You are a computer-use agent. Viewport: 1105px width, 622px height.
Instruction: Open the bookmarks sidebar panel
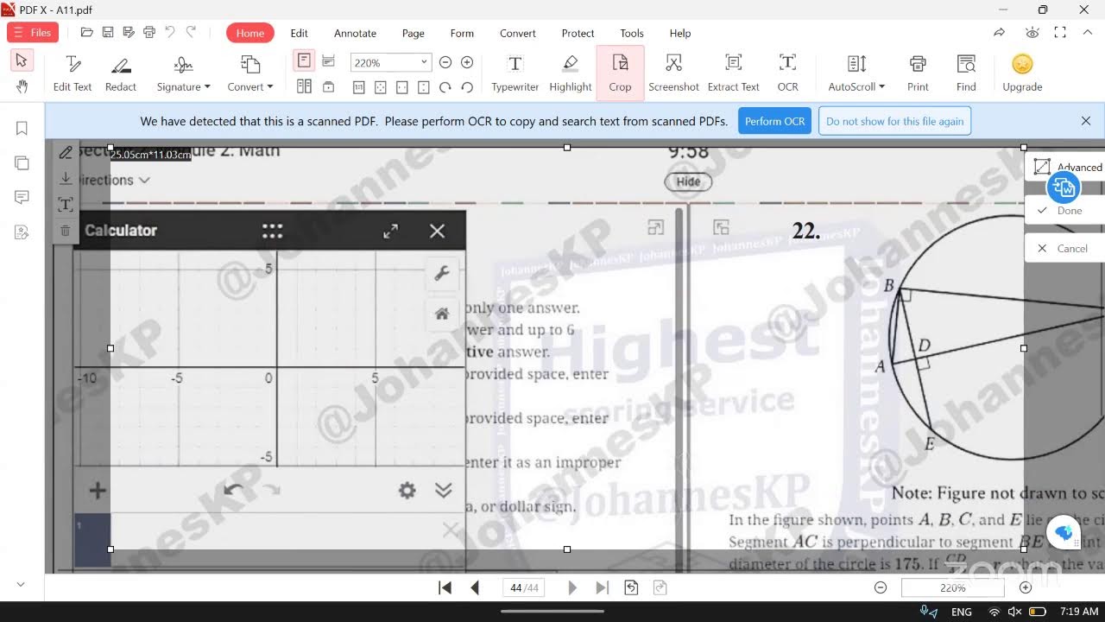22,129
